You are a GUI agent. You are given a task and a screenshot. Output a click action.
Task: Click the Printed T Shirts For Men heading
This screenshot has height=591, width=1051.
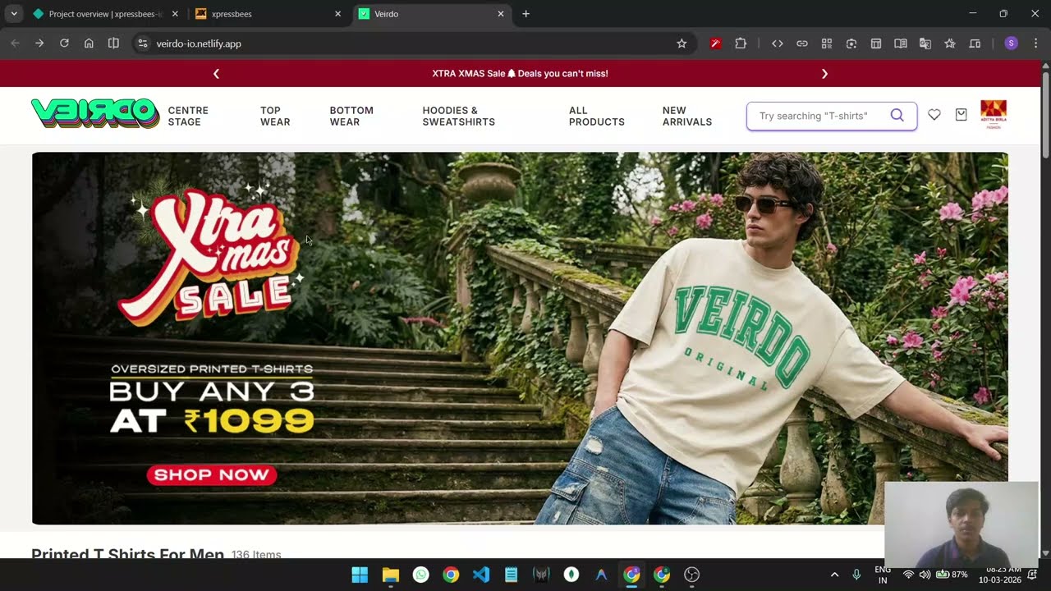127,554
